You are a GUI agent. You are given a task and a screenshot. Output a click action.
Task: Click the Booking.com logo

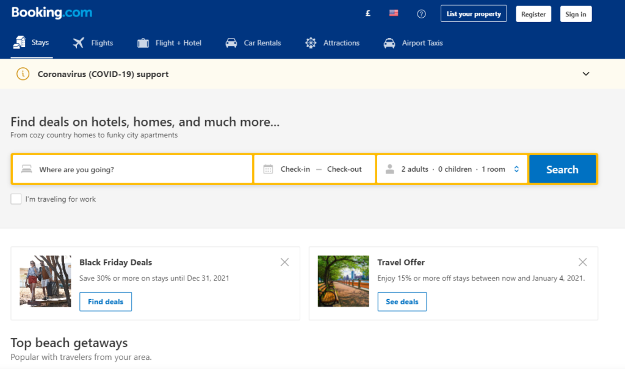coord(52,13)
